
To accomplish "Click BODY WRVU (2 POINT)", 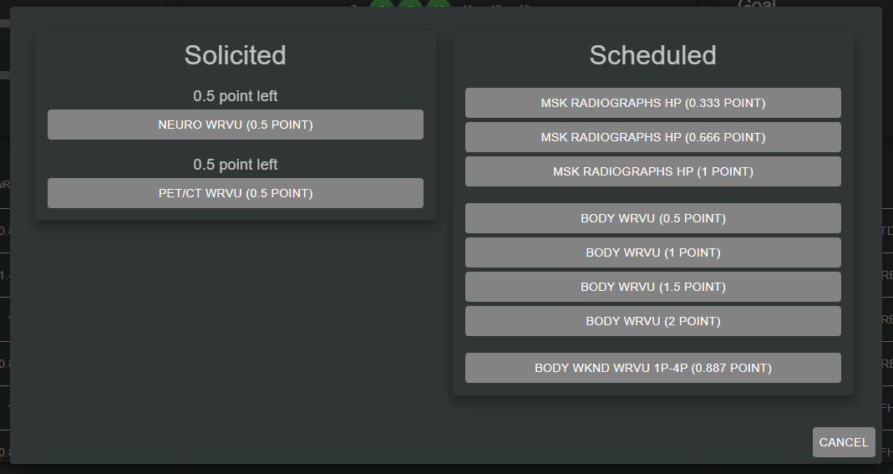I will click(652, 321).
